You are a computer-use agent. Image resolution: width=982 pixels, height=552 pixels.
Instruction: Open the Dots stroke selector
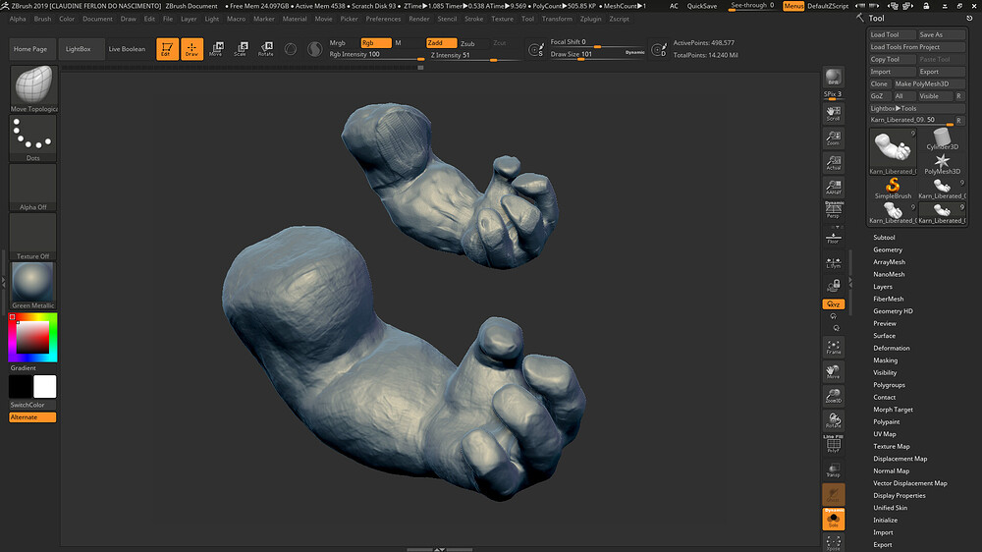[33, 138]
